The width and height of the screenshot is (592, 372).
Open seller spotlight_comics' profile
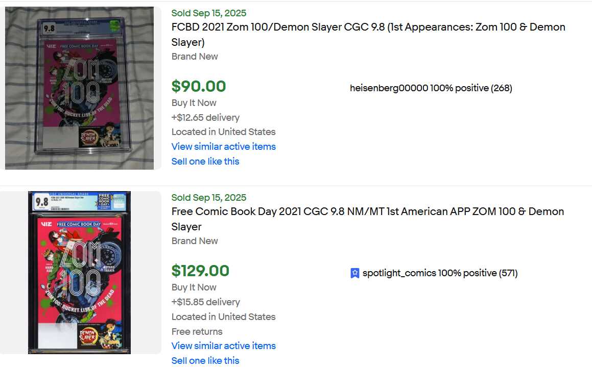[399, 273]
